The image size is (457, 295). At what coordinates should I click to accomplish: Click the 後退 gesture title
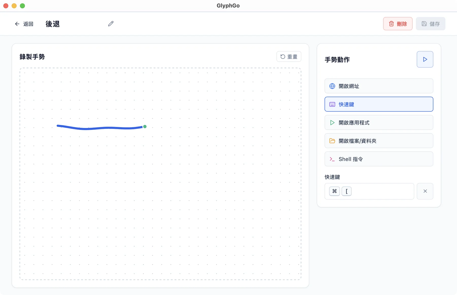53,24
